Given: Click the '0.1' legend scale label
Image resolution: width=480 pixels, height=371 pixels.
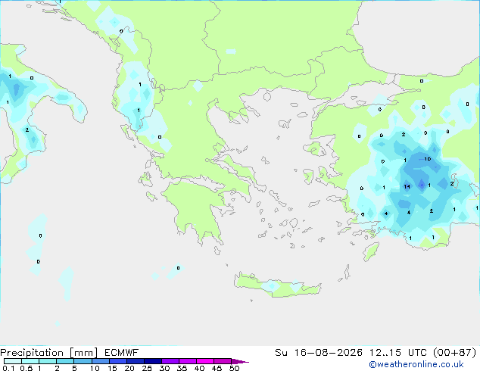Looking at the screenshot, I should (x=8, y=368).
